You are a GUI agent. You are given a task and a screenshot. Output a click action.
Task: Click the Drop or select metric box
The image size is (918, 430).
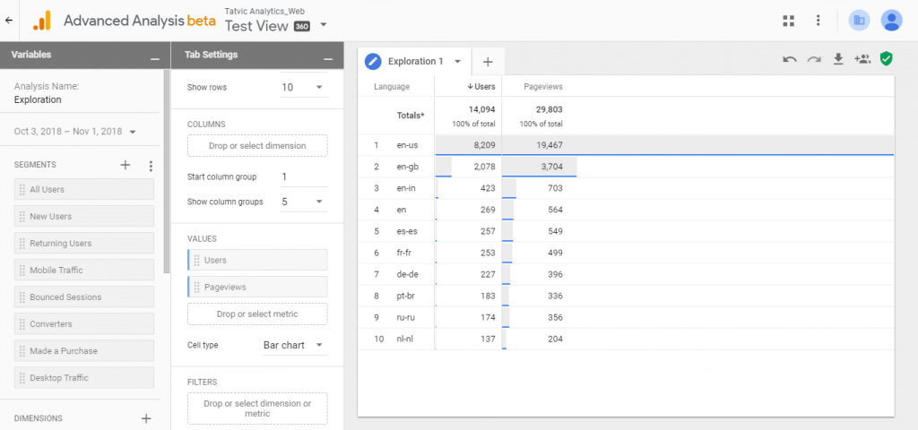pyautogui.click(x=257, y=314)
